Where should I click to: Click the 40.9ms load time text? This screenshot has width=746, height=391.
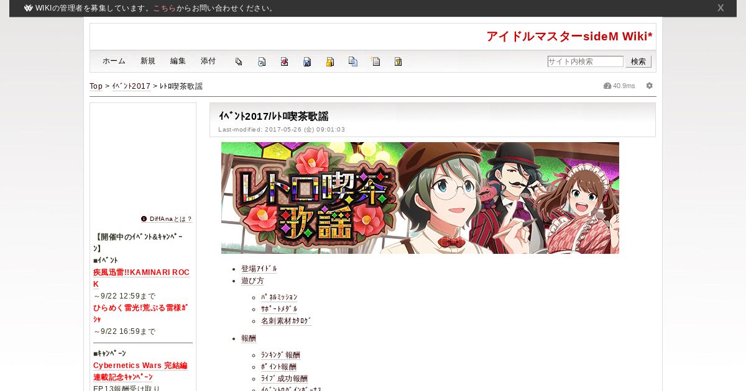coord(624,86)
